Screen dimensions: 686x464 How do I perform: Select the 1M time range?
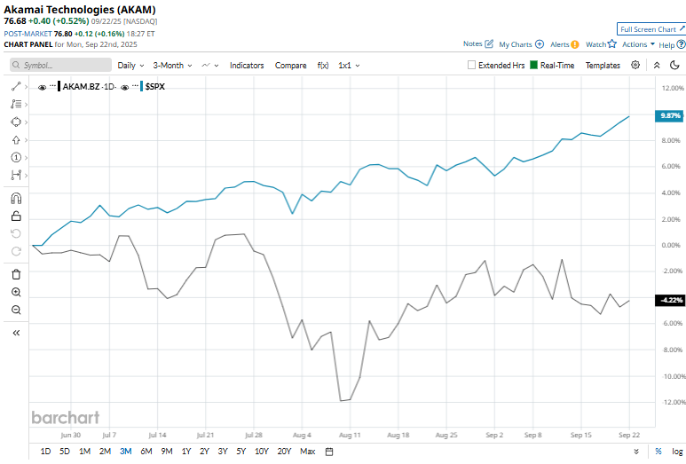point(84,452)
